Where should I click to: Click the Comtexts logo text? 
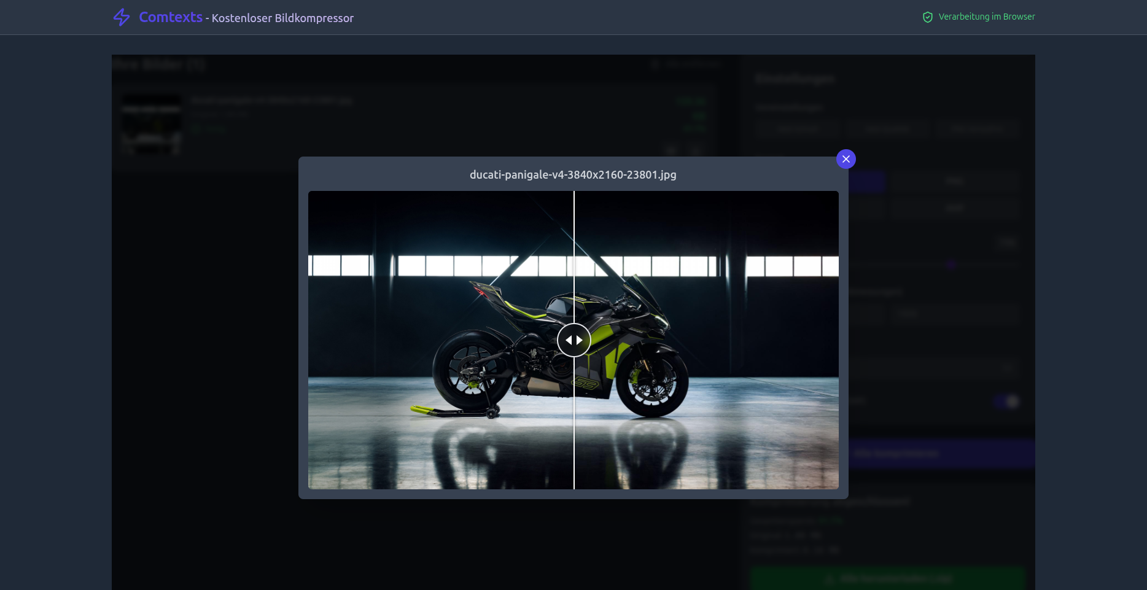click(171, 17)
